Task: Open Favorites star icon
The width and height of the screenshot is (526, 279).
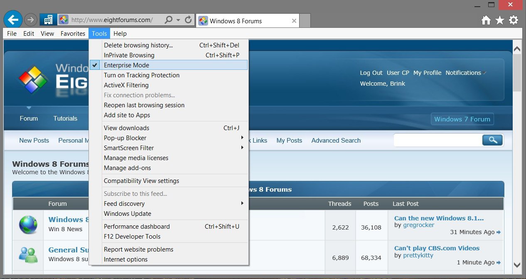Action: (x=500, y=20)
